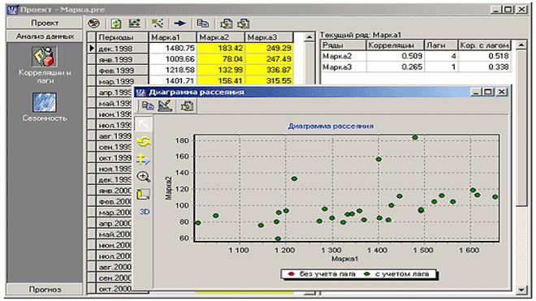The width and height of the screenshot is (536, 301).
Task: Click export icon in scatter diagram toolbar
Action: click(x=187, y=105)
